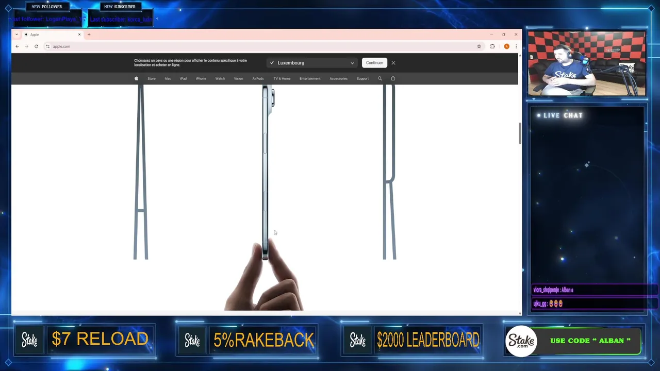Click the browser forward arrow

(26, 46)
